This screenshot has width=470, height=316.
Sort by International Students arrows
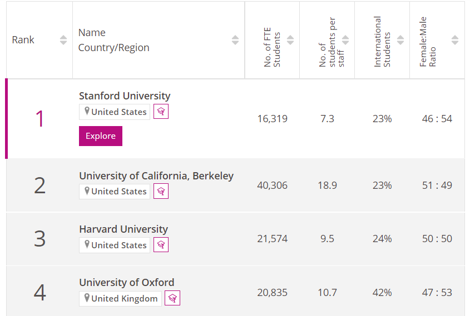pyautogui.click(x=400, y=40)
